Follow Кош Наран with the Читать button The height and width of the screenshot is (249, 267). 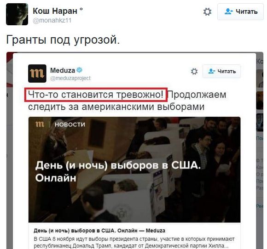click(240, 12)
